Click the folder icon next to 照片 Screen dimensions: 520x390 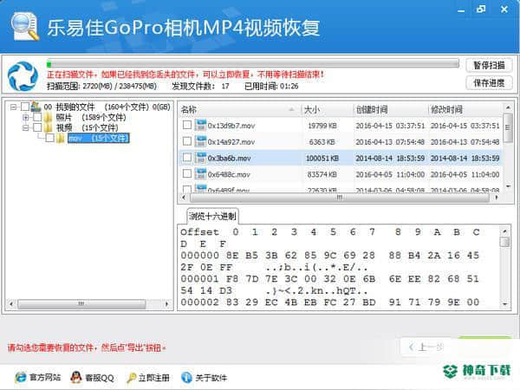coord(49,117)
